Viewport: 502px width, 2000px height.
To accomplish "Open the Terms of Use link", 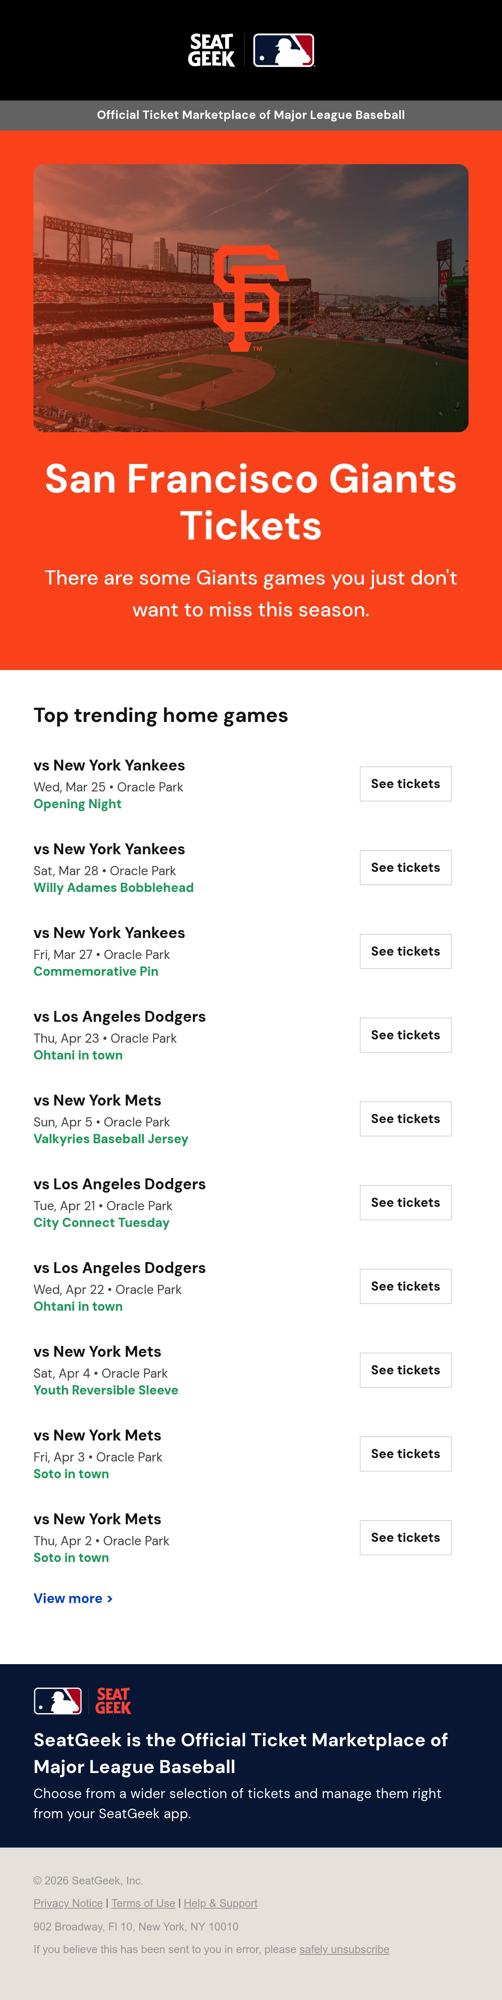I will (143, 1904).
